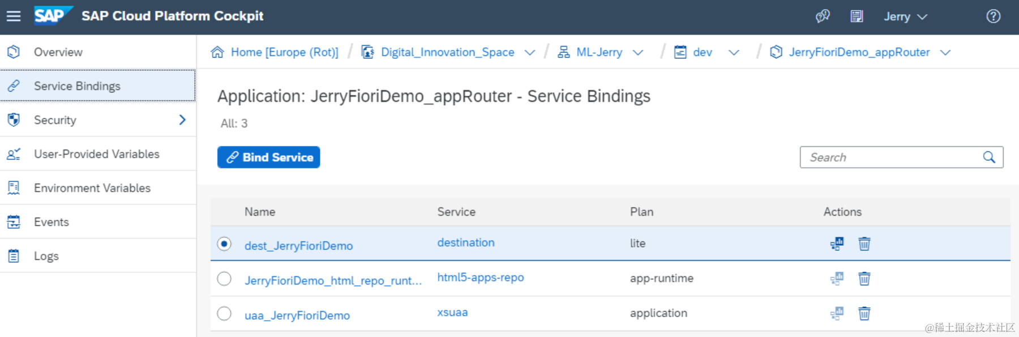Screen dimensions: 1019x337
Task: Click the Bind Service button
Action: 269,157
